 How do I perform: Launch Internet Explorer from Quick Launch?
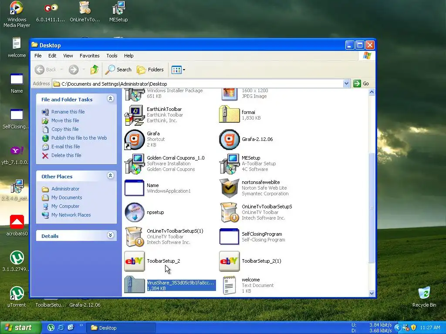pyautogui.click(x=61, y=328)
